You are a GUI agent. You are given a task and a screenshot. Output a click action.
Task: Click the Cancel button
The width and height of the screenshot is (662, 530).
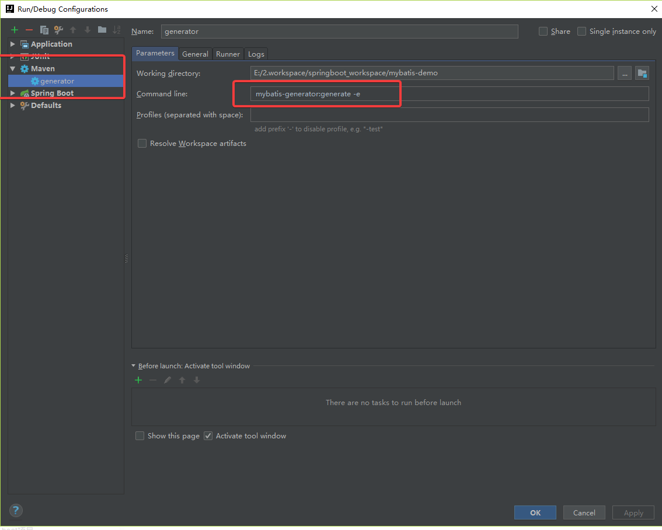click(584, 512)
